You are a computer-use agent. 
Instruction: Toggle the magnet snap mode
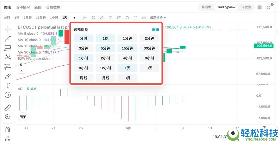[8, 130]
